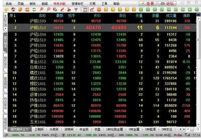Open the 股指期货 sidebar tab
Screen dimensions: 201x139
click(5, 83)
